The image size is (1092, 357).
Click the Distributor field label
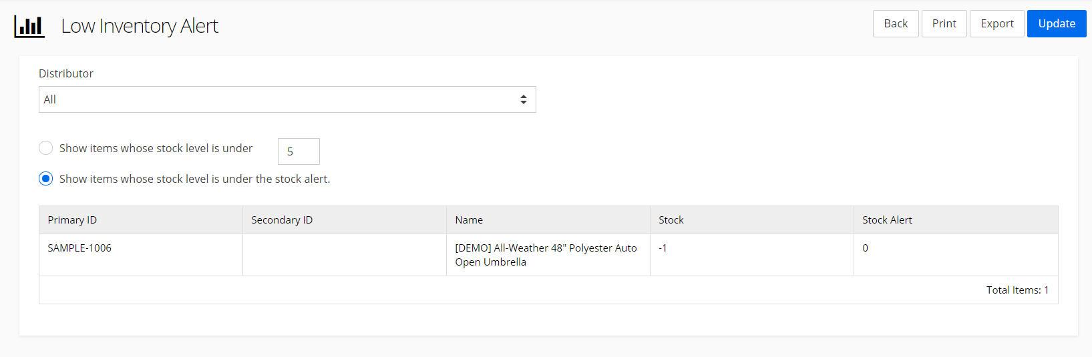(66, 73)
